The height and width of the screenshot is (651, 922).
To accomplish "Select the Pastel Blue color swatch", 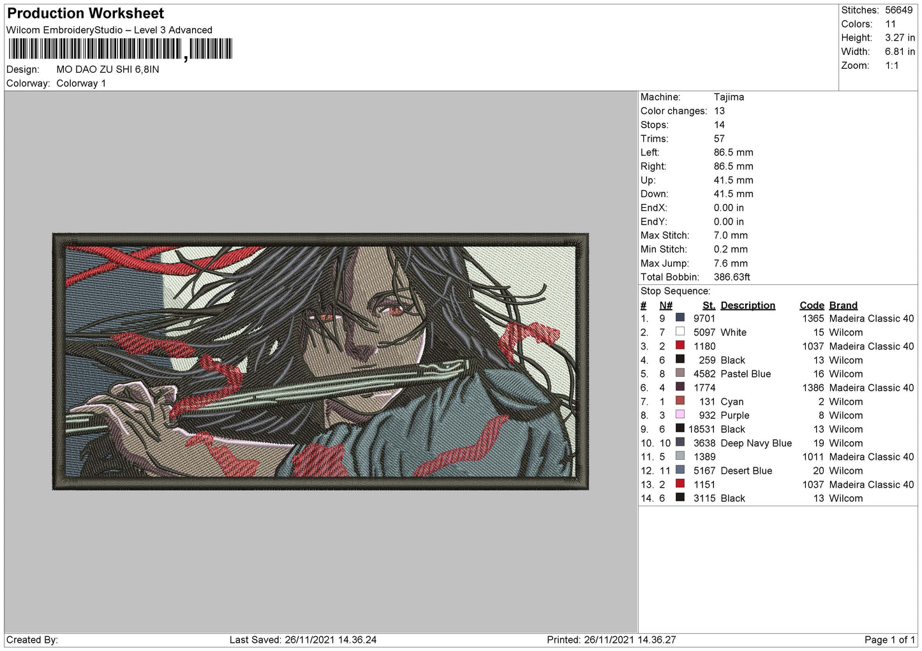I will click(680, 373).
